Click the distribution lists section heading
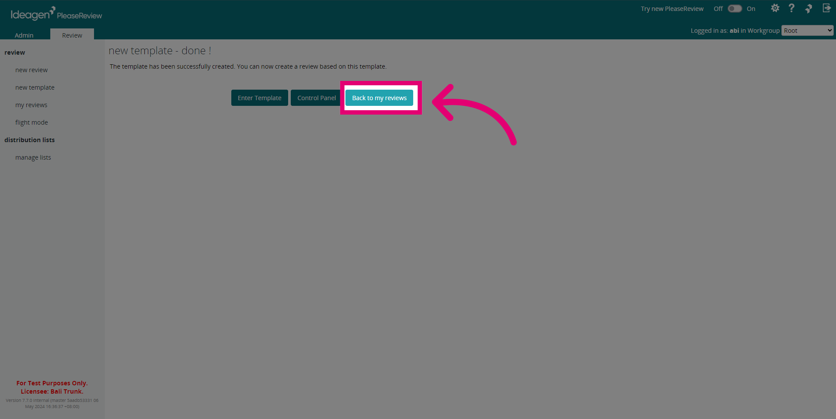This screenshot has height=419, width=836. 30,140
